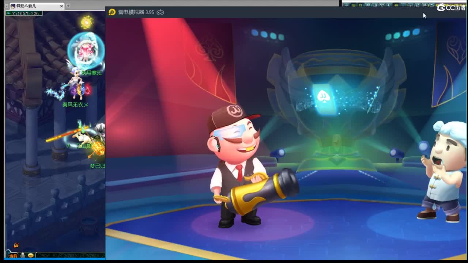Add a new tab with plus button

point(68,6)
